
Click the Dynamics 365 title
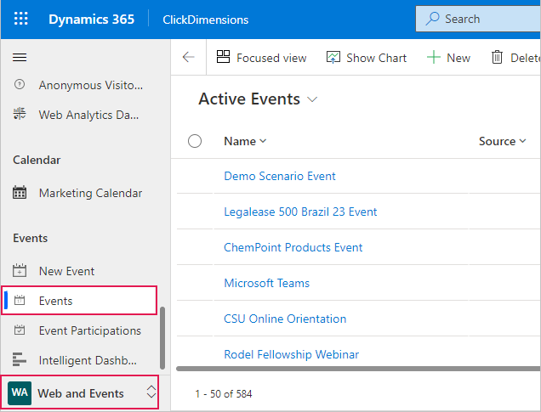point(91,20)
